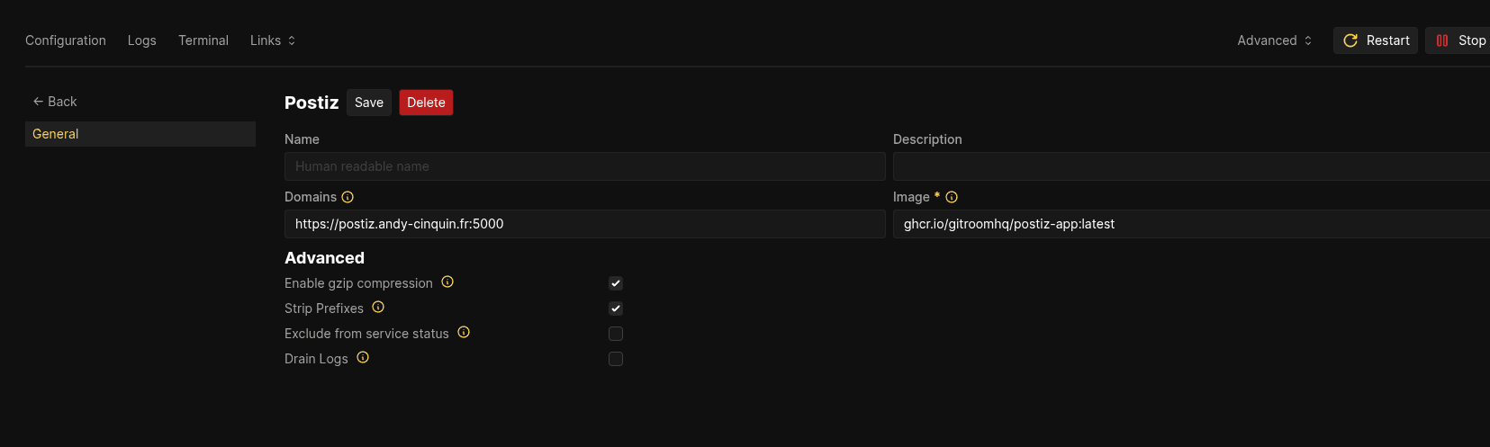1490x447 pixels.
Task: Click info icon beside Exclude from service status
Action: tap(464, 332)
